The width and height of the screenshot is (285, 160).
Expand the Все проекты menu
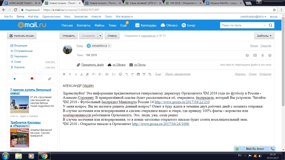coord(124,16)
